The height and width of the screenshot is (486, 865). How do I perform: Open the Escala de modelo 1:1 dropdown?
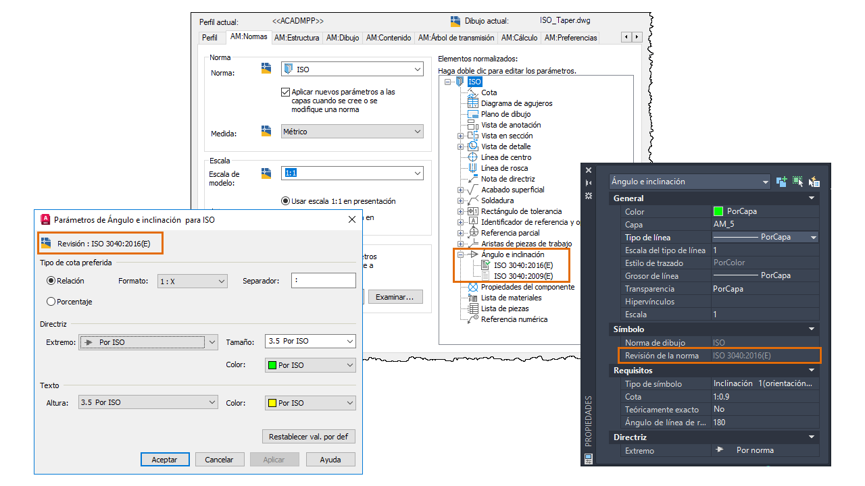pyautogui.click(x=352, y=173)
